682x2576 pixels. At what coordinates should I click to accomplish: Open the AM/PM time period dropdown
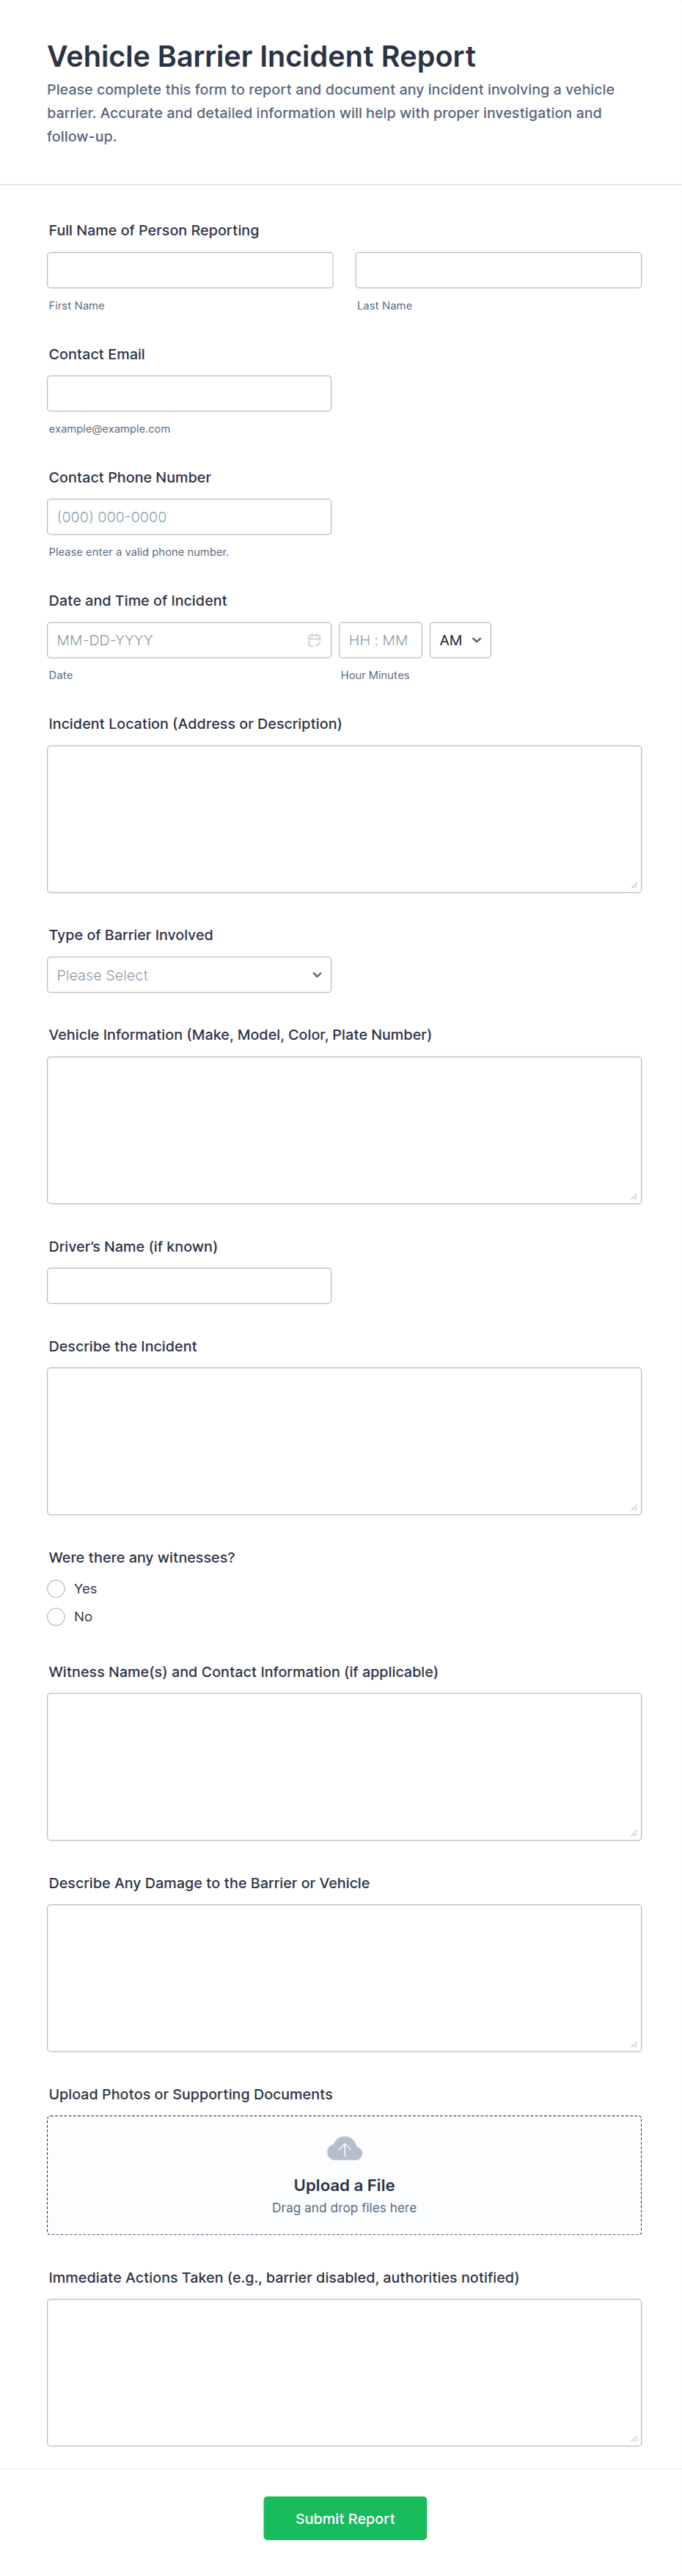(x=459, y=640)
